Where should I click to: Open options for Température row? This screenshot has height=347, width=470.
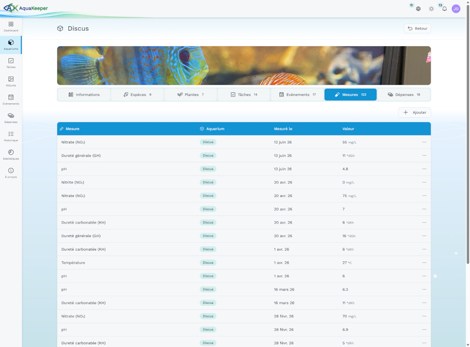tap(424, 263)
